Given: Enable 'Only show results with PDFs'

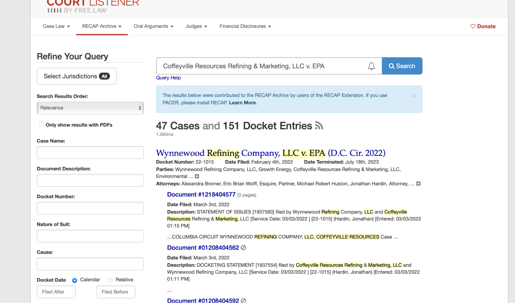Looking at the screenshot, I should 41,124.
